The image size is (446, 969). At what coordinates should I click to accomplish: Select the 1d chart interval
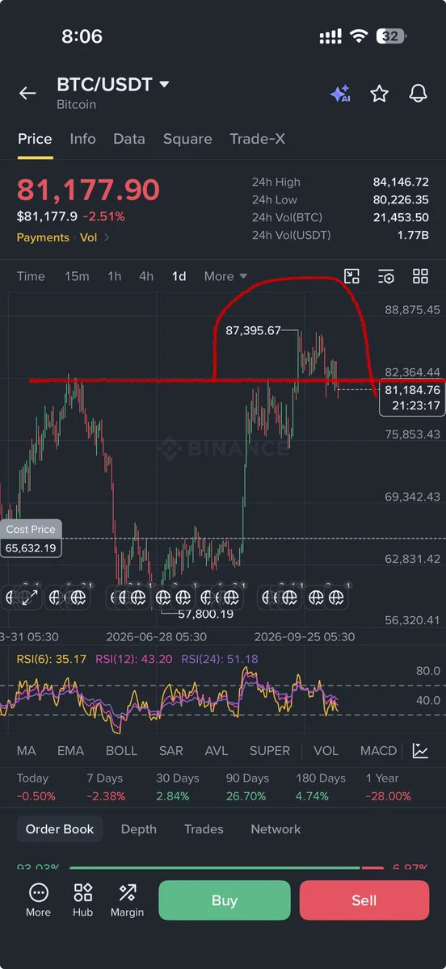(x=179, y=276)
